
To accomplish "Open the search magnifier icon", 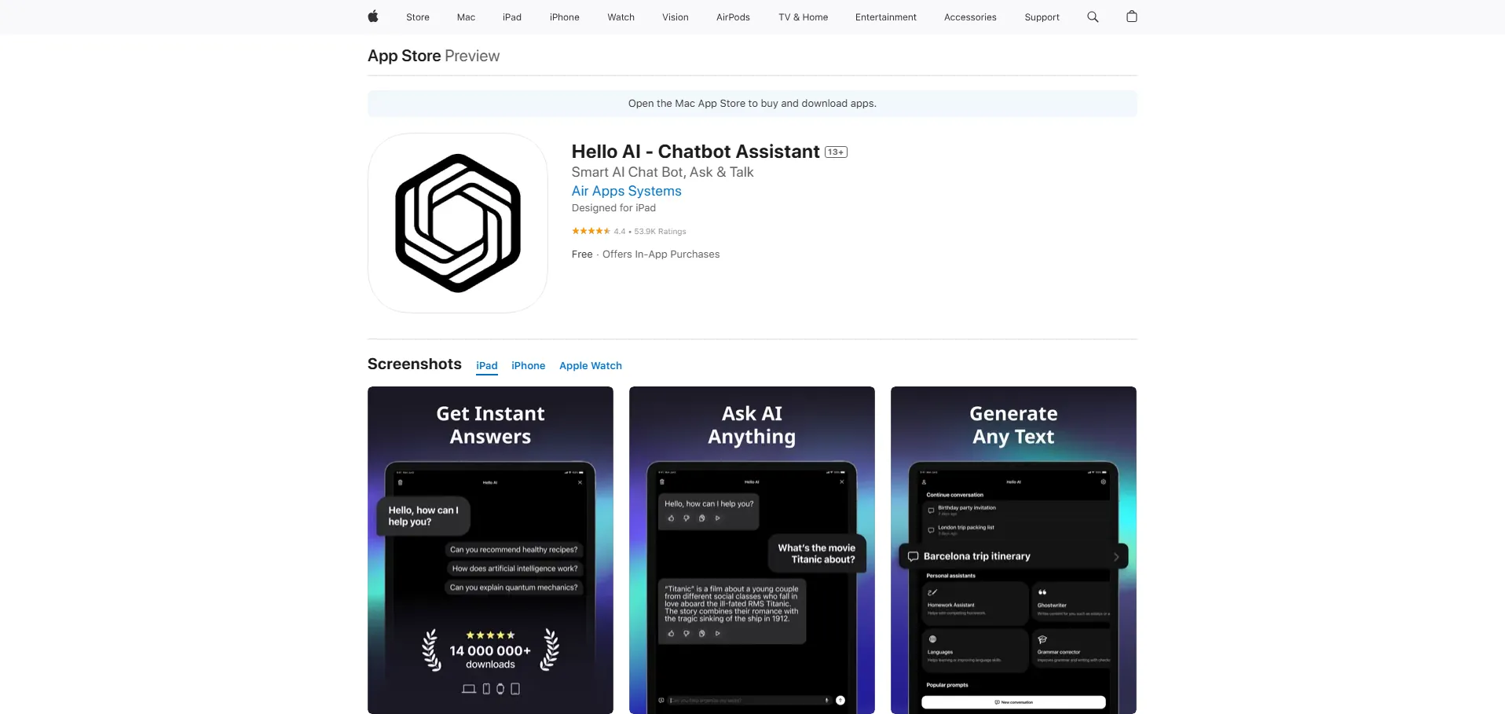I will pyautogui.click(x=1093, y=16).
